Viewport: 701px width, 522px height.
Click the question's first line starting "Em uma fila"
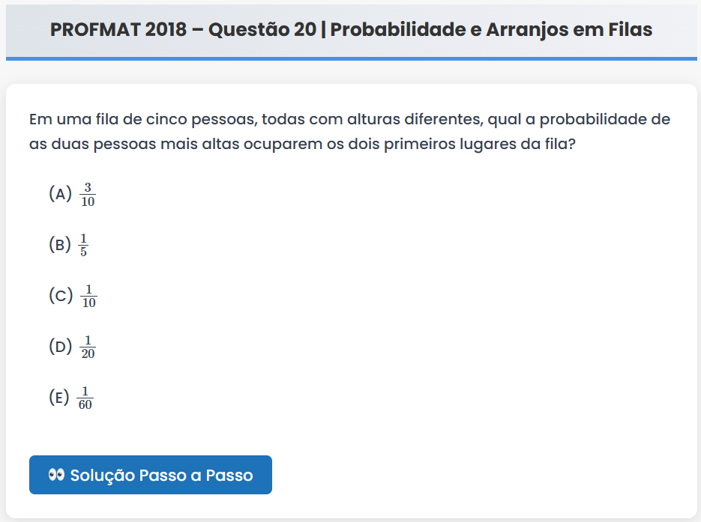point(349,120)
